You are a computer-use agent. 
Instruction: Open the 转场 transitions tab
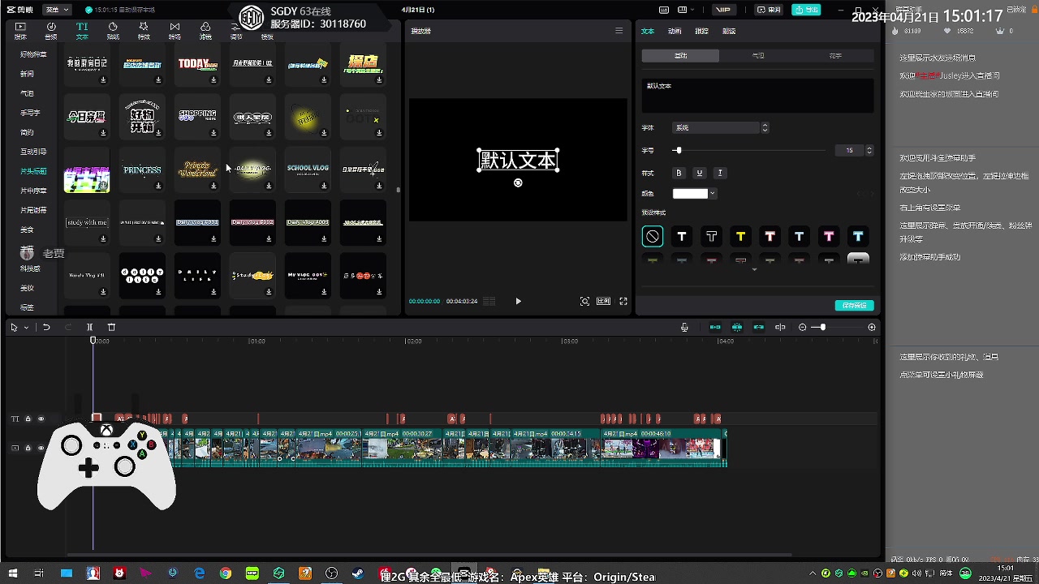[175, 31]
